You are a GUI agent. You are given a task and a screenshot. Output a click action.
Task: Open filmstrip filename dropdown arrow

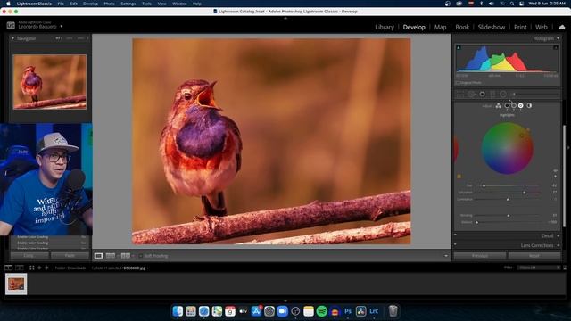(x=147, y=268)
